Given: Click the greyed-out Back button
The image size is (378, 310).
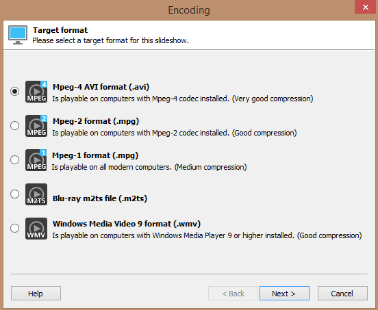Looking at the screenshot, I should click(233, 294).
